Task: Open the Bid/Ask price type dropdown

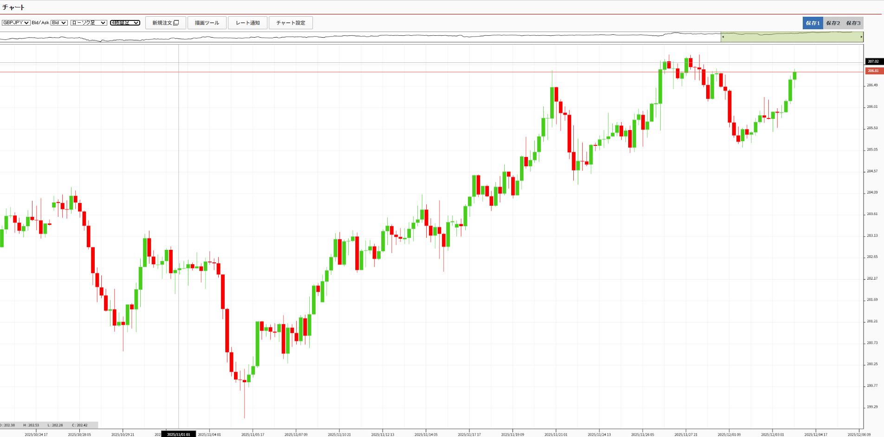Action: click(x=59, y=23)
